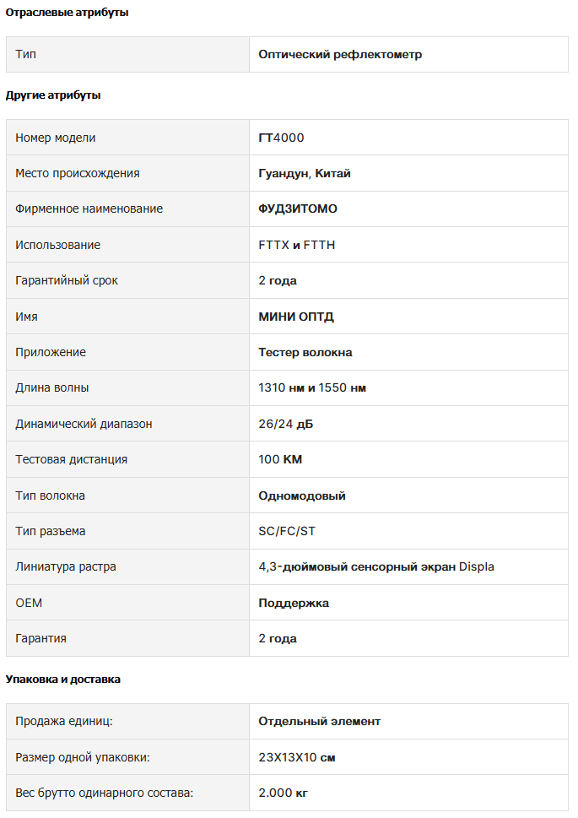578x818 pixels.
Task: Click the 'Гарантийный срок' label
Action: pos(67,280)
